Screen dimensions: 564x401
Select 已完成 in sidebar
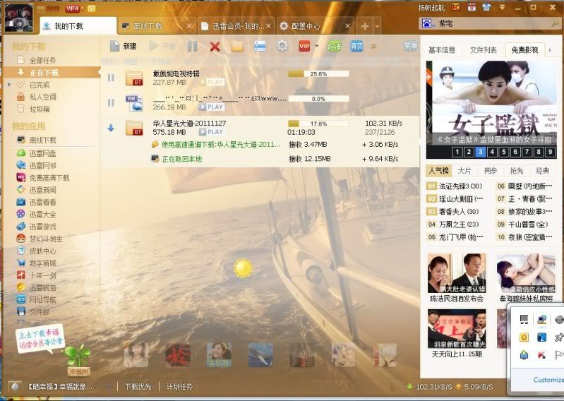[40, 85]
